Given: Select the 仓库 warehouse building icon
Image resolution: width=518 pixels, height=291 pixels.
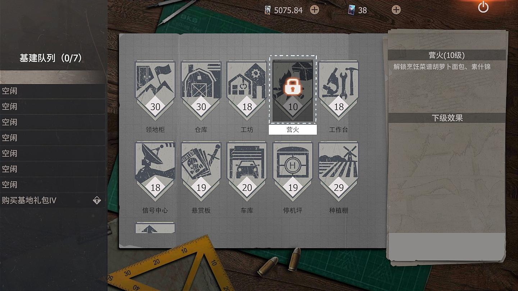Looking at the screenshot, I should click(201, 91).
